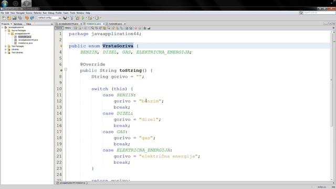336x189 pixels.
Task: Click the New File toolbar icon
Action: tap(4, 18)
